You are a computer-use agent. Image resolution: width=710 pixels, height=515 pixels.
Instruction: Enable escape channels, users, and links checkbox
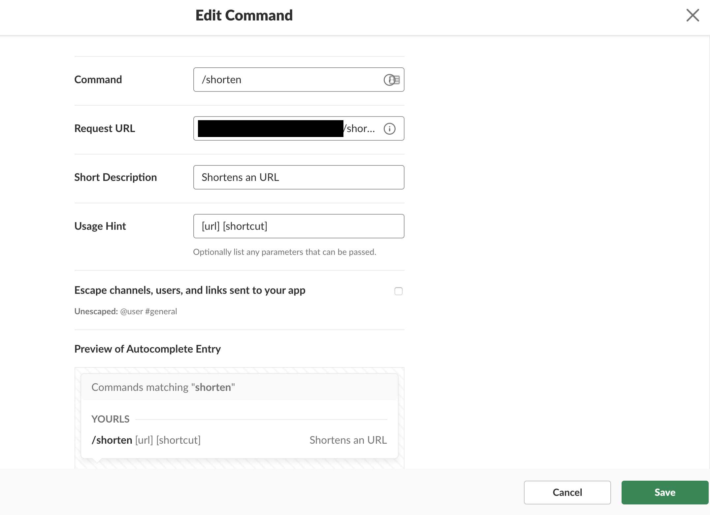[399, 291]
